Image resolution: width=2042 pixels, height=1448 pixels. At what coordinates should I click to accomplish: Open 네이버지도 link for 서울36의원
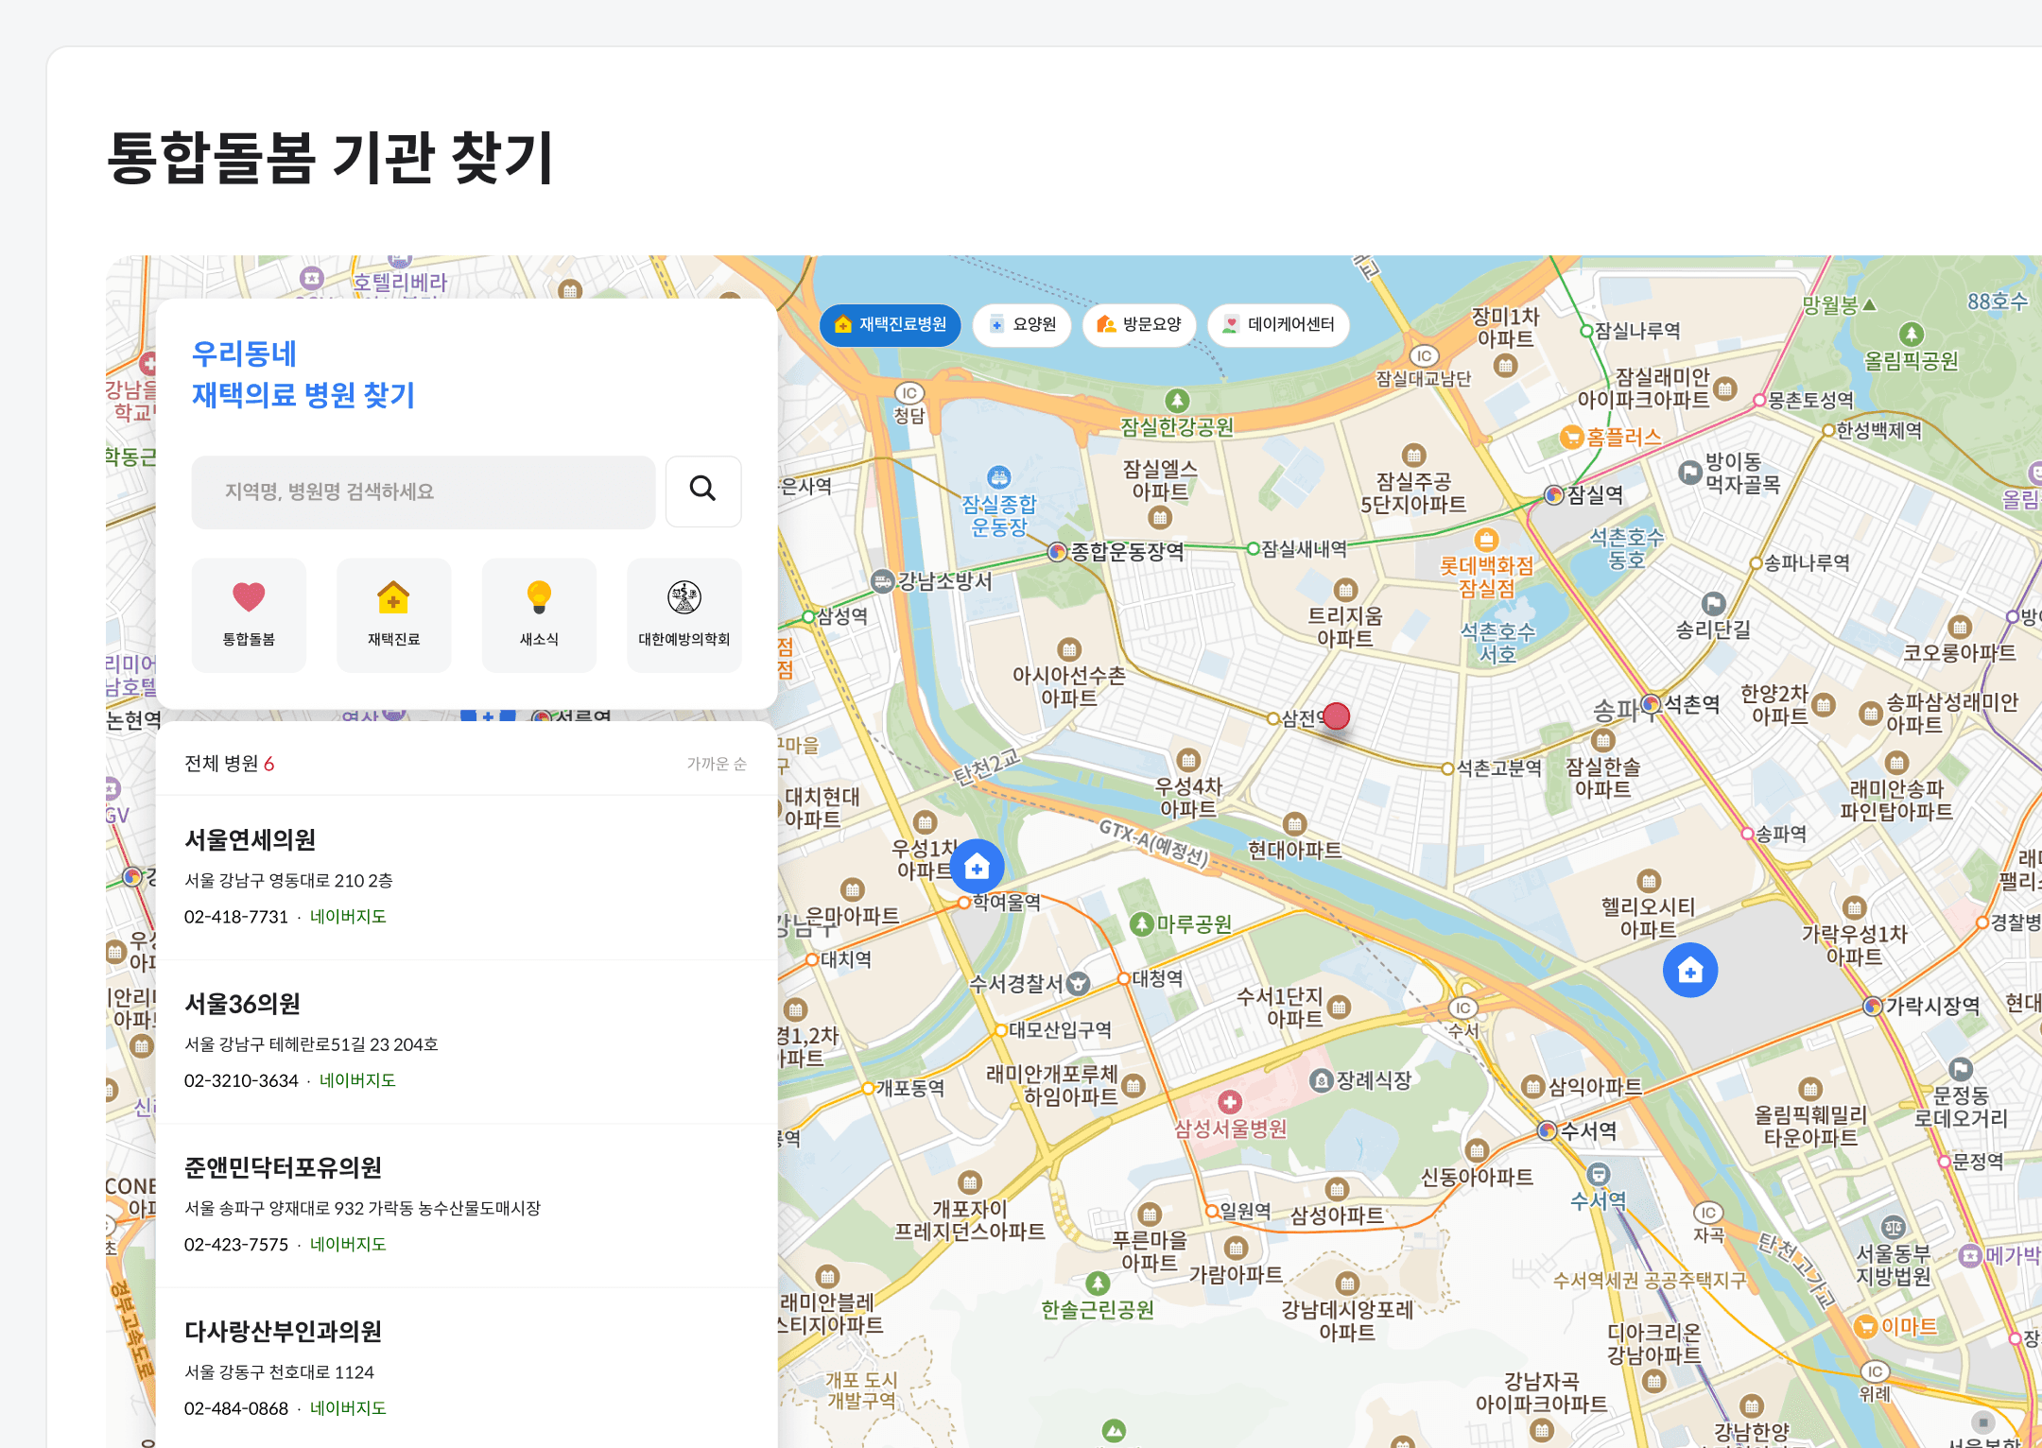(357, 1080)
